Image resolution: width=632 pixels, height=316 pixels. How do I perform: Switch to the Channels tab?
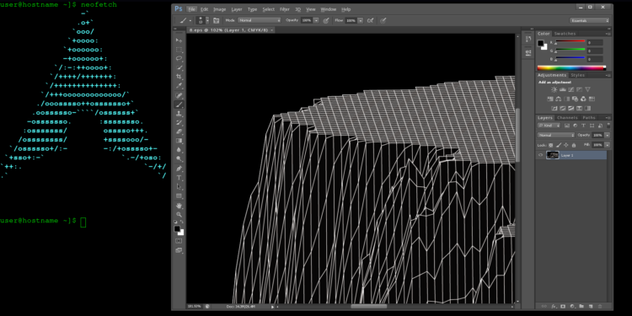pyautogui.click(x=567, y=118)
